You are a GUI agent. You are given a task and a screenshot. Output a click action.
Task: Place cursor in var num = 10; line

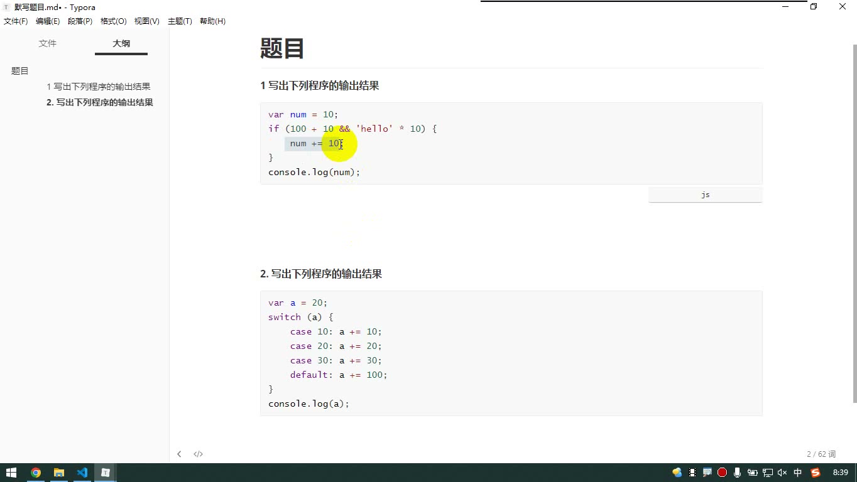pyautogui.click(x=303, y=114)
